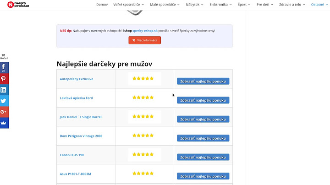
Task: Click the '20 zdieľaní' share counter
Action: 4,56
